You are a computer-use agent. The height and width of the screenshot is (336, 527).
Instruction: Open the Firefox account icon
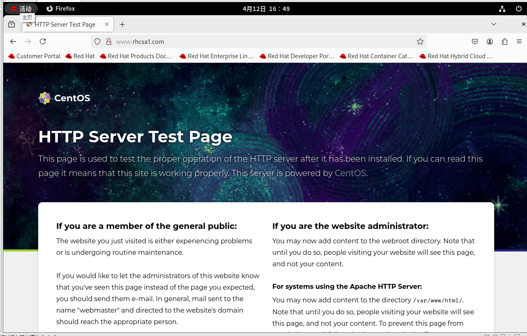click(490, 41)
